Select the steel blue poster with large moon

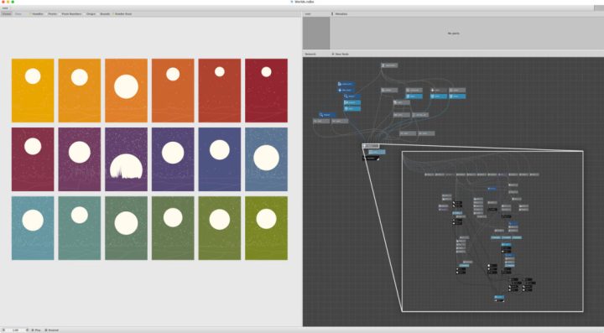point(266,159)
